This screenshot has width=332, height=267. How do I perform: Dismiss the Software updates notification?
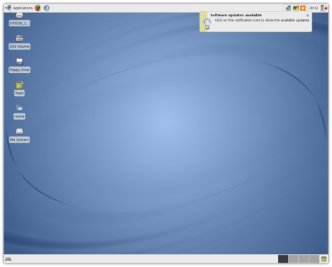(x=307, y=15)
